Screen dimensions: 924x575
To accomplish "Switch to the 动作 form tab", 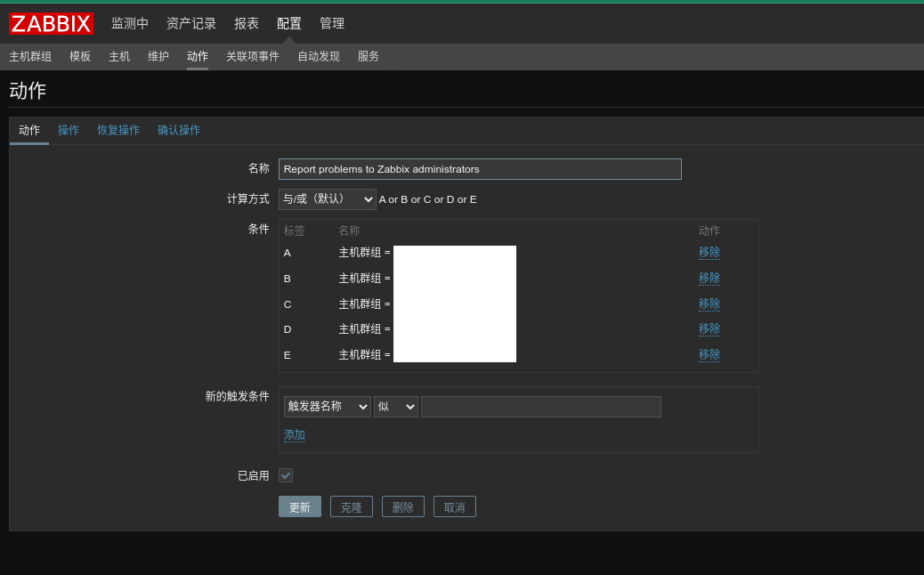I will click(28, 130).
